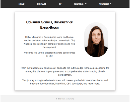Click the © 2023 Suciu Andra-Ioana footer text
Viewport: 130px width, 103px height.
click(65, 99)
